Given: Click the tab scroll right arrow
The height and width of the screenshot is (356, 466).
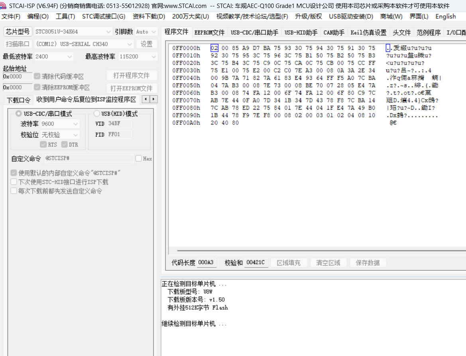Looking at the screenshot, I should pyautogui.click(x=153, y=99).
